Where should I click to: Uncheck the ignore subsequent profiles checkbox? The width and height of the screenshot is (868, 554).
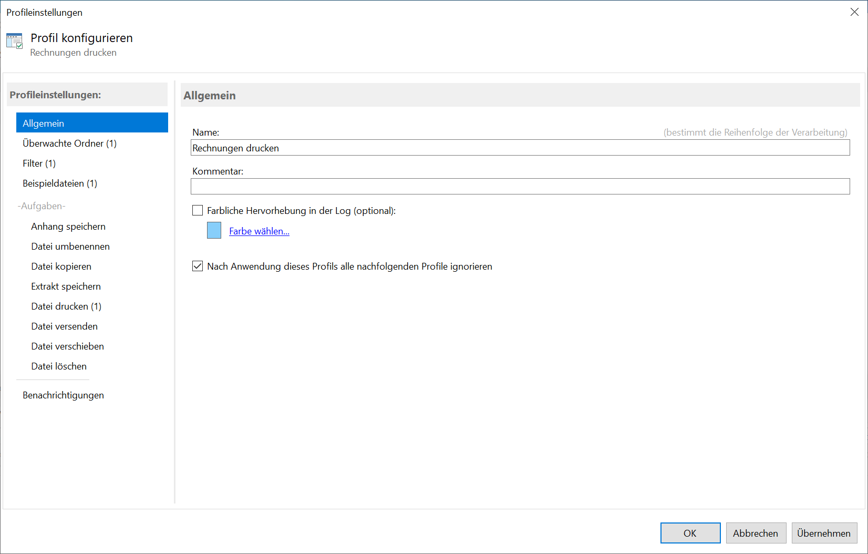198,266
